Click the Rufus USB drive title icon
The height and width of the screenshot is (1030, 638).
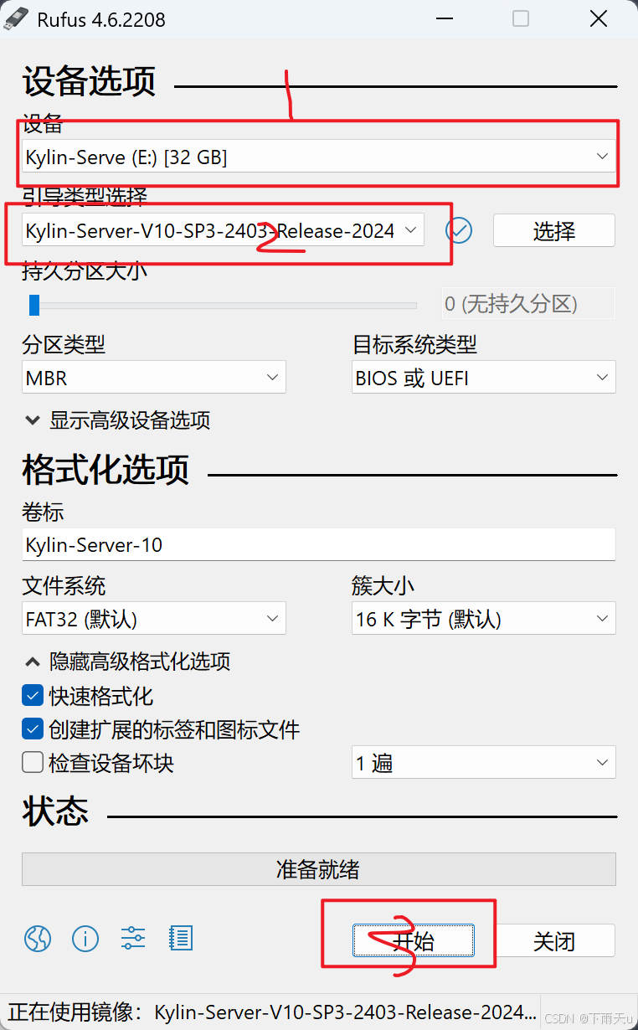17,18
